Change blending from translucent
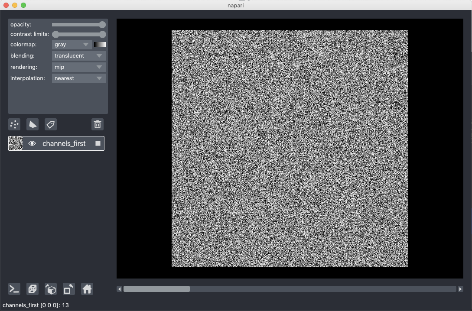This screenshot has height=311, width=472. point(78,55)
